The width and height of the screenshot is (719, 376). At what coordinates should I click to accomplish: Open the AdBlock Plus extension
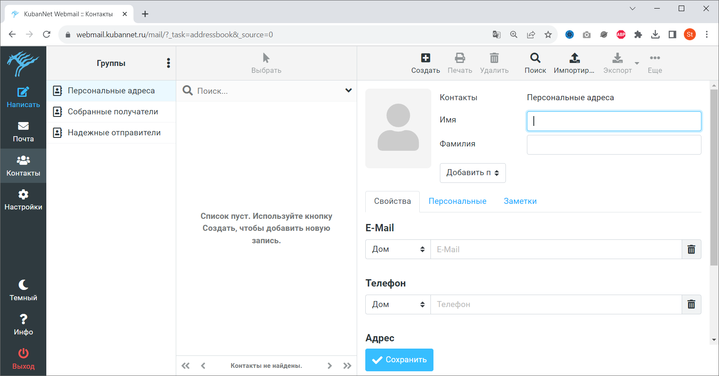click(621, 35)
